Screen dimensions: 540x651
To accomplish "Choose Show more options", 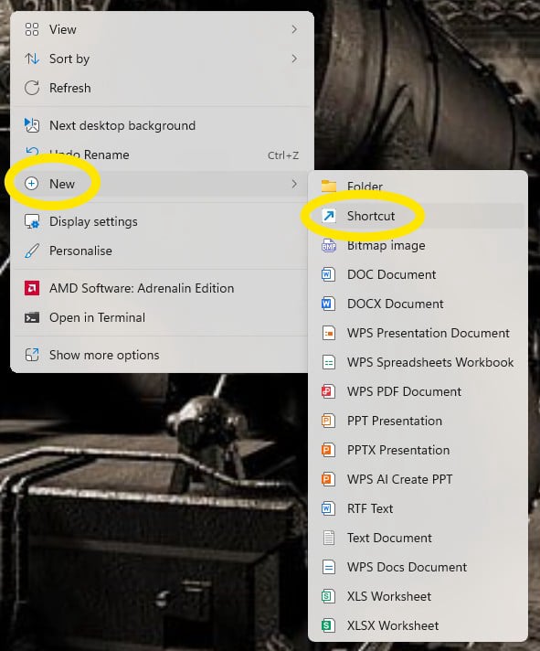I will click(x=162, y=355).
